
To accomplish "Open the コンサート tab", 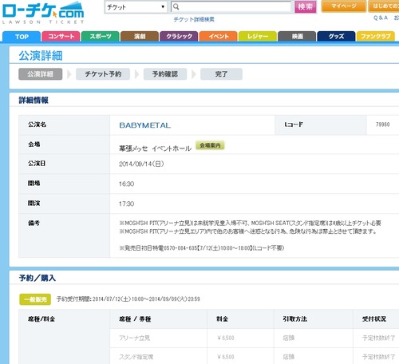I will (61, 37).
